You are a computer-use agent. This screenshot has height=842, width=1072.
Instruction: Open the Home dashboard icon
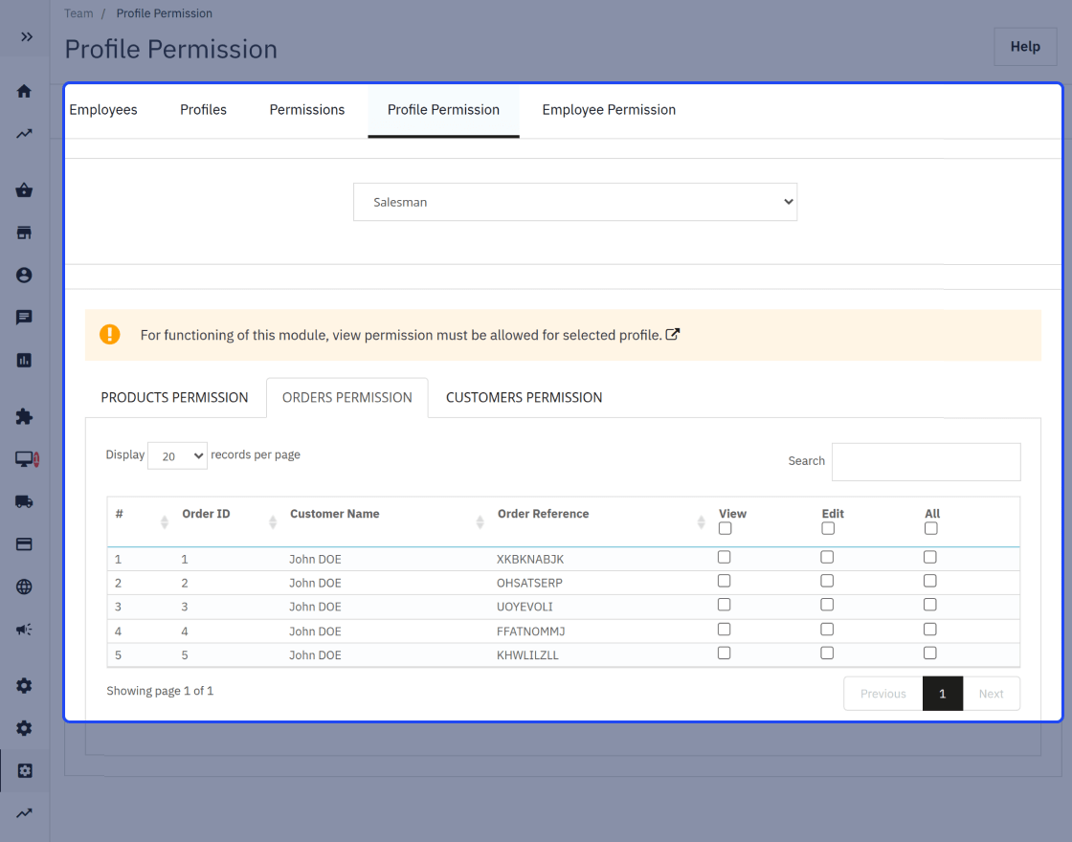24,92
